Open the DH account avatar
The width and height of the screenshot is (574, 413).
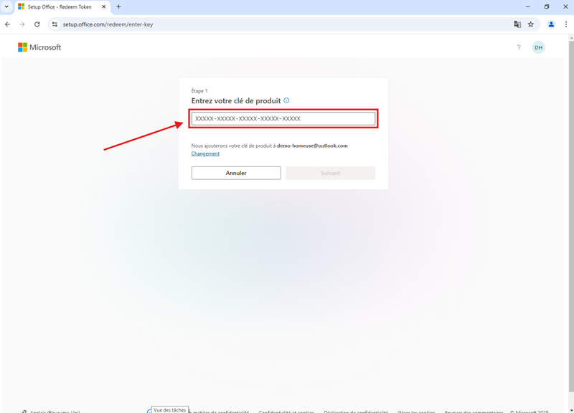[x=538, y=47]
